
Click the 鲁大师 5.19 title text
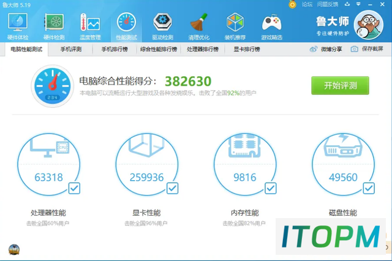(x=17, y=5)
